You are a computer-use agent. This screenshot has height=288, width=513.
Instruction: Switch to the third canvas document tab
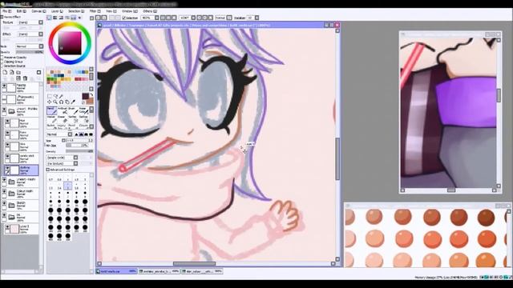(x=202, y=271)
